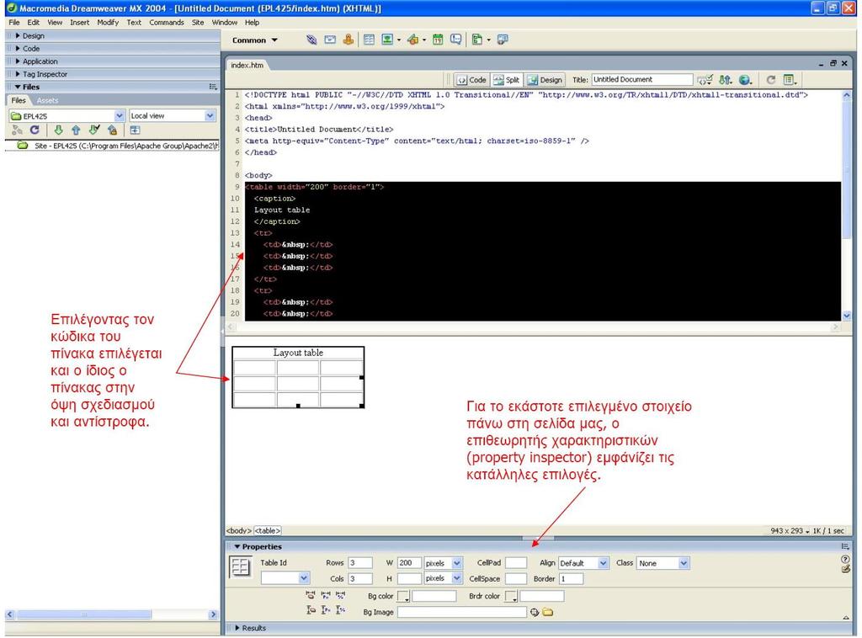The height and width of the screenshot is (638, 862).
Task: Insert a comment icon
Action: [x=455, y=40]
